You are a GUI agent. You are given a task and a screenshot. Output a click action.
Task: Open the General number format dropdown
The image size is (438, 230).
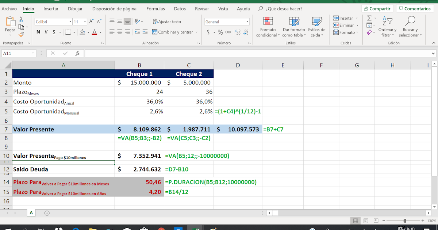(x=247, y=21)
